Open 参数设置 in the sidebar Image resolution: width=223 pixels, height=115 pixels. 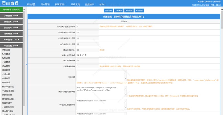[x=6, y=50]
